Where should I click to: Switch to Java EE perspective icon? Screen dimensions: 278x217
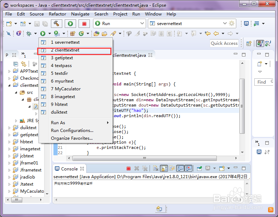click(x=268, y=43)
